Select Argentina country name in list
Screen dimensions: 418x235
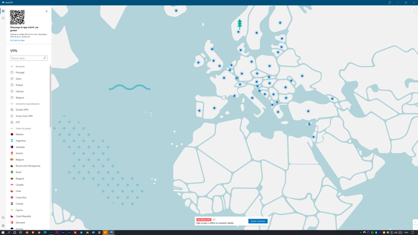(x=20, y=141)
